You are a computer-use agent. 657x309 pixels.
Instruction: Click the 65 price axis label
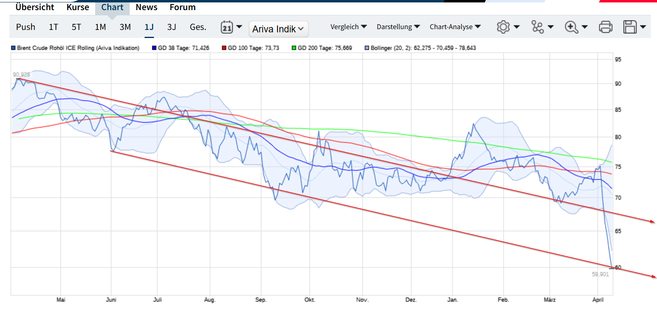point(618,231)
